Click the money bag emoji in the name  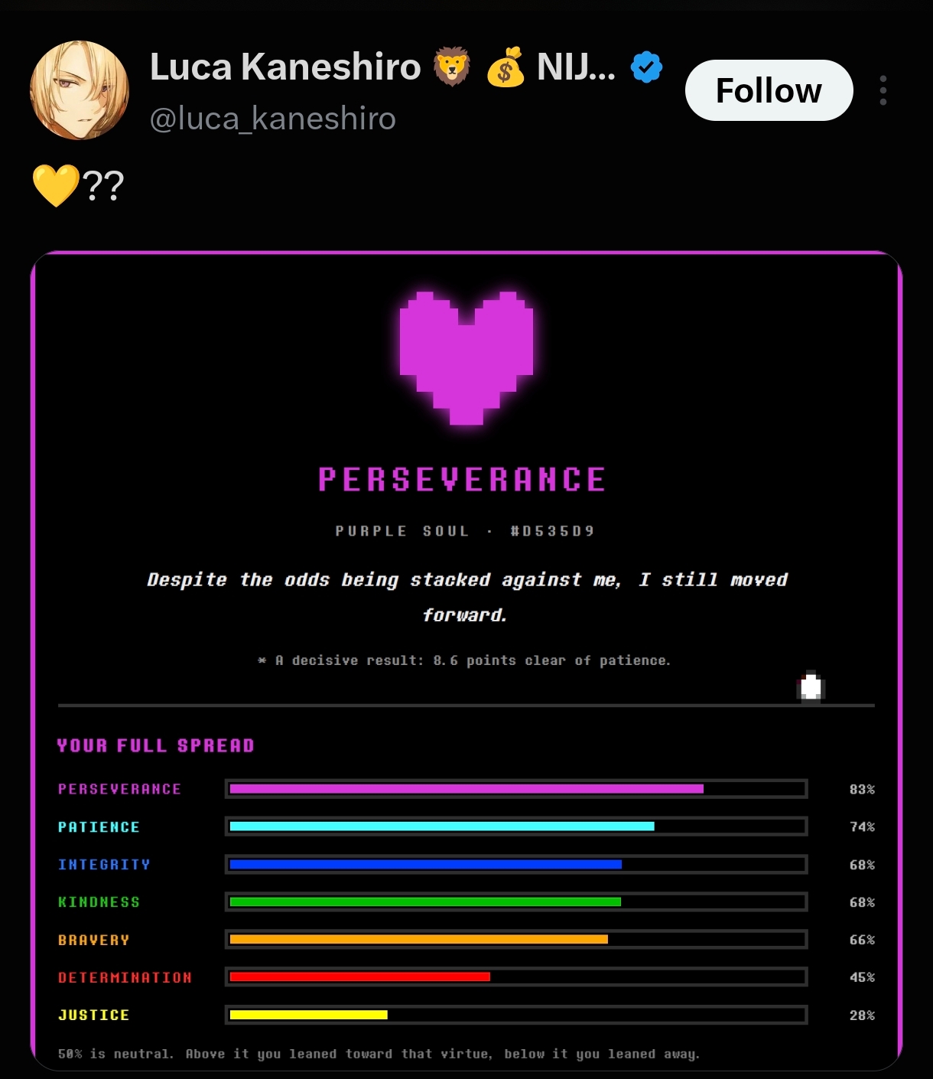coord(506,67)
